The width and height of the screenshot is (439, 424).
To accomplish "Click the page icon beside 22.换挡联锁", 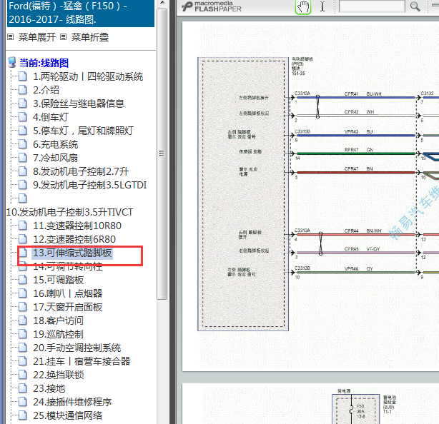I will 23,375.
